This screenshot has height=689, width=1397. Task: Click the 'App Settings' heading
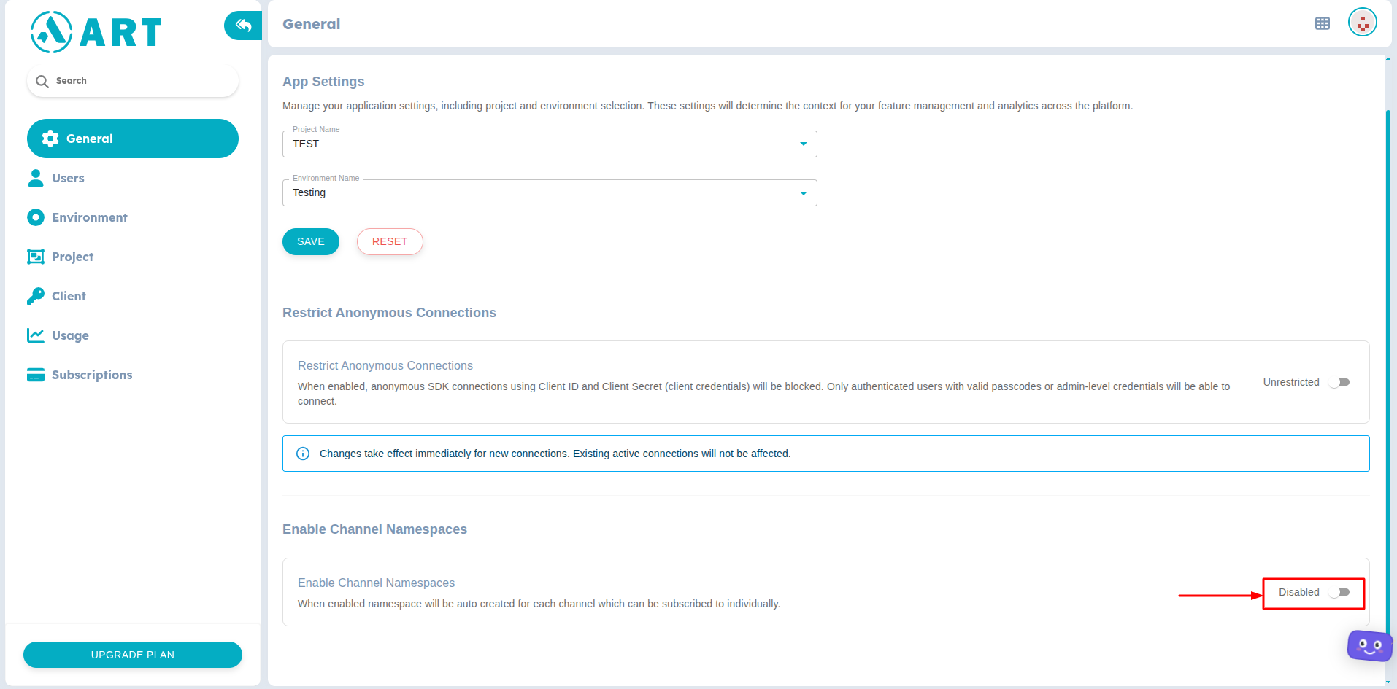323,82
